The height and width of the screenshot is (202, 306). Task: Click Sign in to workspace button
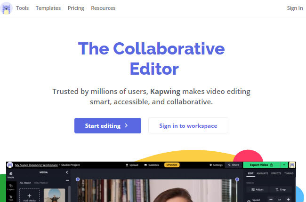coord(188,125)
